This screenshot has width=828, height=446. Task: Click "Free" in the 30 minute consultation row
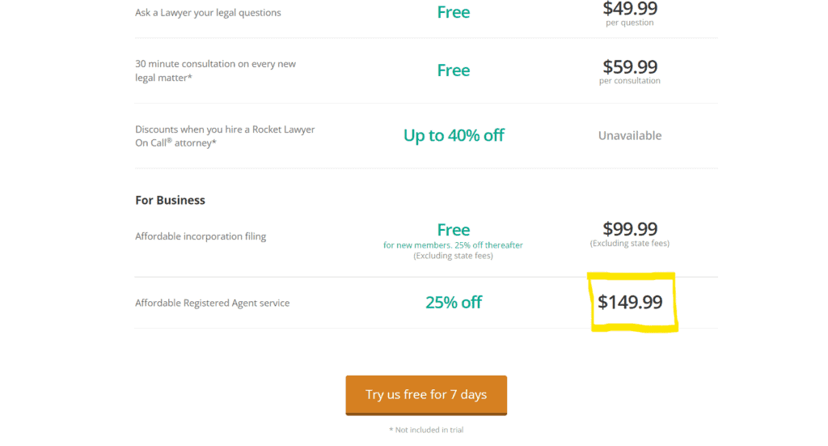click(x=454, y=70)
